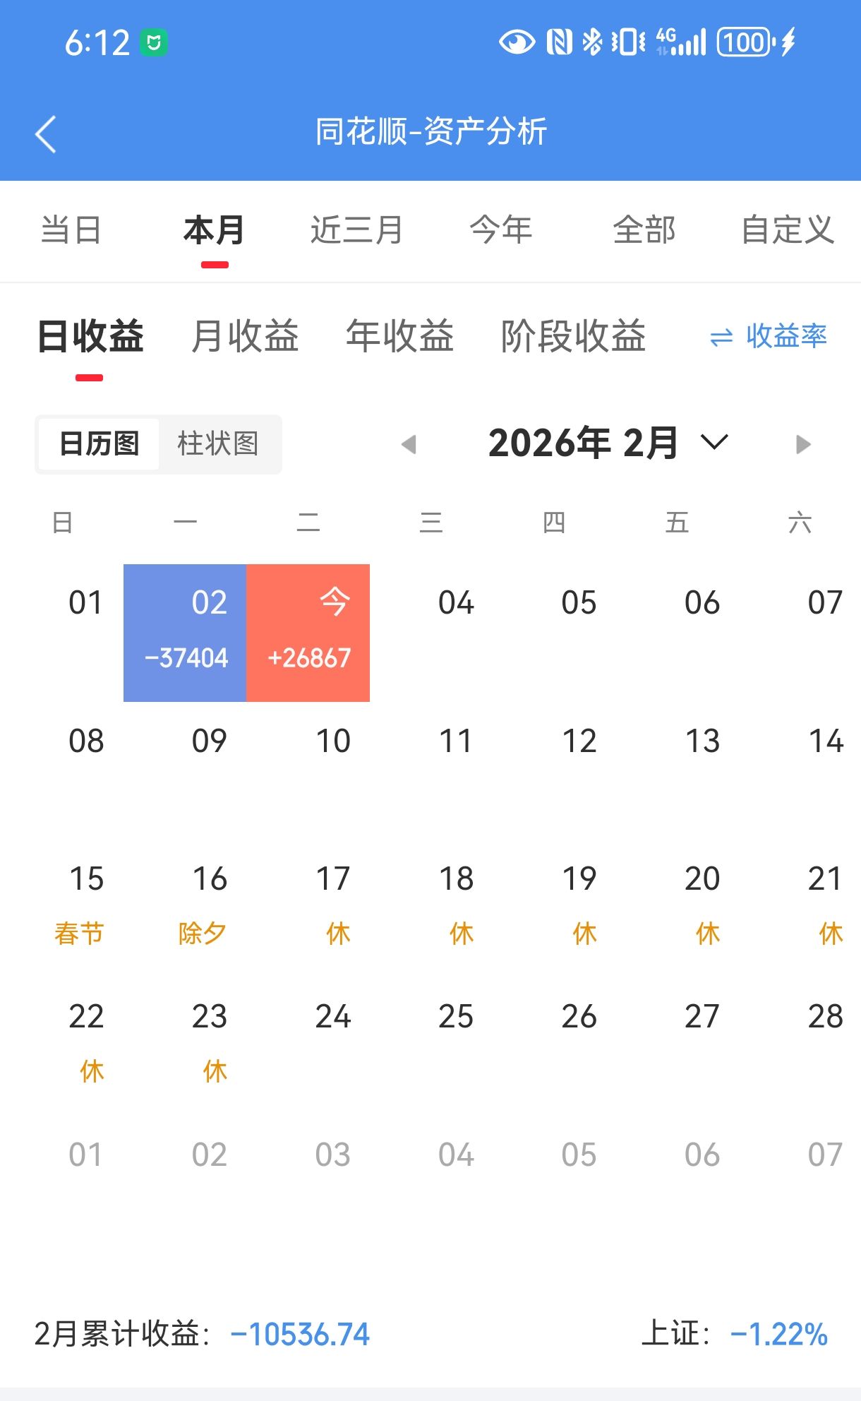Switch to the 近三月 tab
Image resolution: width=861 pixels, height=1401 pixels.
(x=356, y=230)
